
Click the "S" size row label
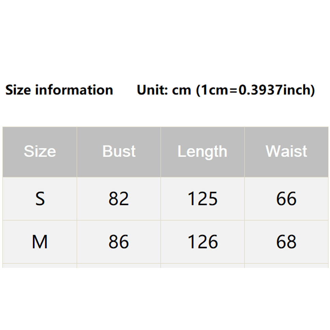point(40,199)
